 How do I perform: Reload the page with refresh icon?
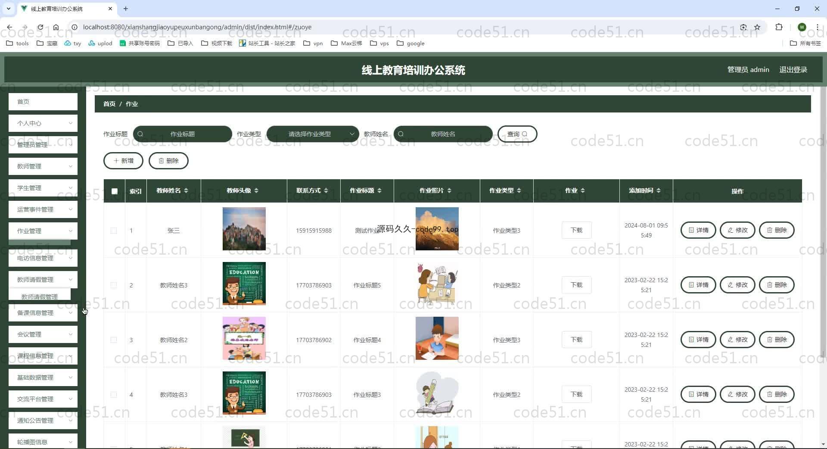point(40,27)
